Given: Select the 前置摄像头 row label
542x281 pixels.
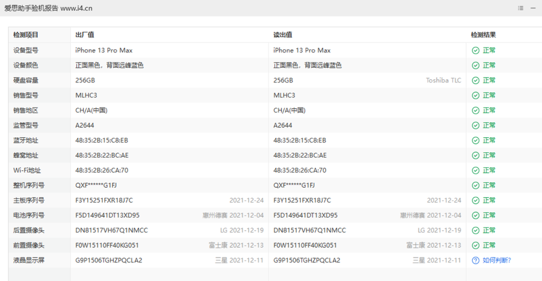Looking at the screenshot, I should pos(29,245).
